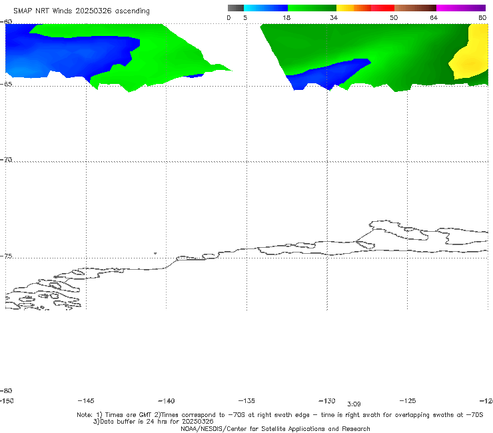This screenshot has width=493, height=433.
Task: Click the color bar label '50'
Action: [394, 17]
